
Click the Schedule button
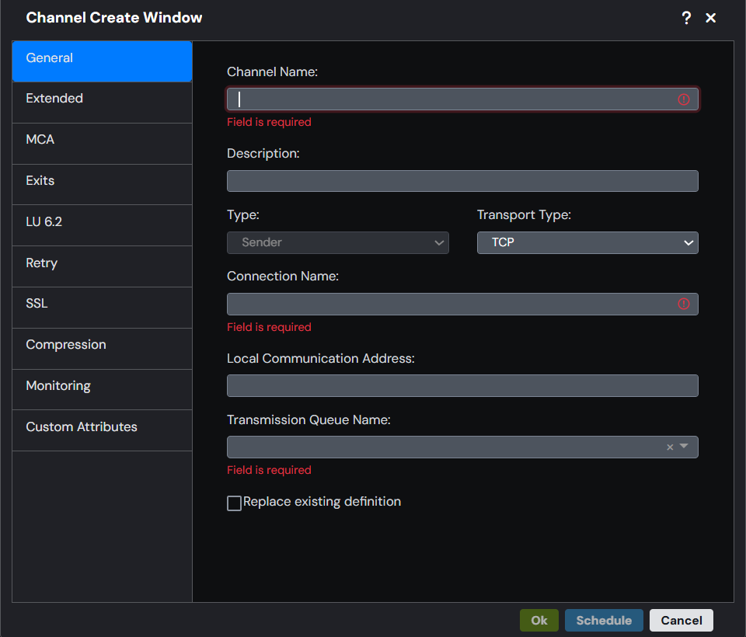pyautogui.click(x=604, y=621)
